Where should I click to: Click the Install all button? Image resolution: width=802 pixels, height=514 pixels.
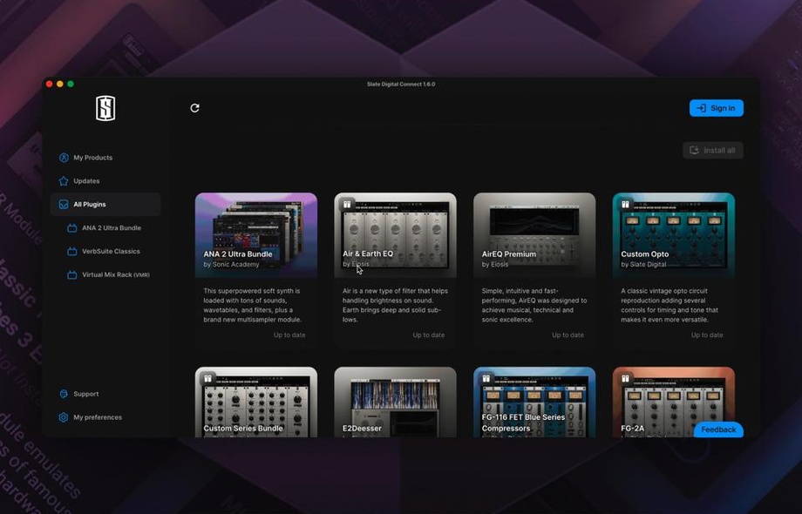click(x=712, y=150)
